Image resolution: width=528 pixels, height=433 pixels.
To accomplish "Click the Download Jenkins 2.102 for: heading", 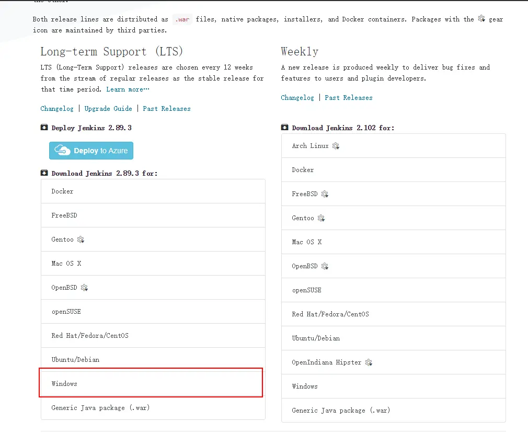I will pyautogui.click(x=343, y=128).
